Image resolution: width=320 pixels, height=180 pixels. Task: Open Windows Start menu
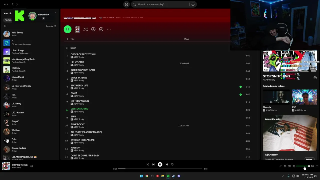141,176
